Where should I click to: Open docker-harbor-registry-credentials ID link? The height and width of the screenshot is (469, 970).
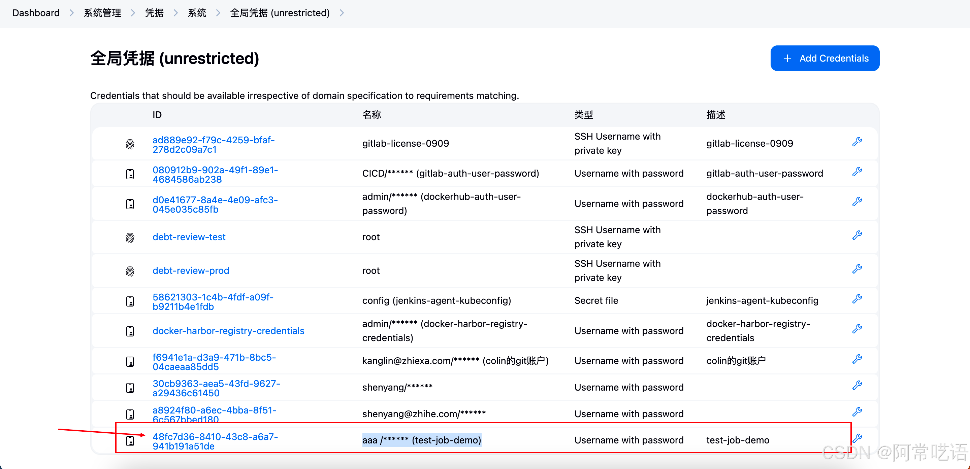pos(228,331)
